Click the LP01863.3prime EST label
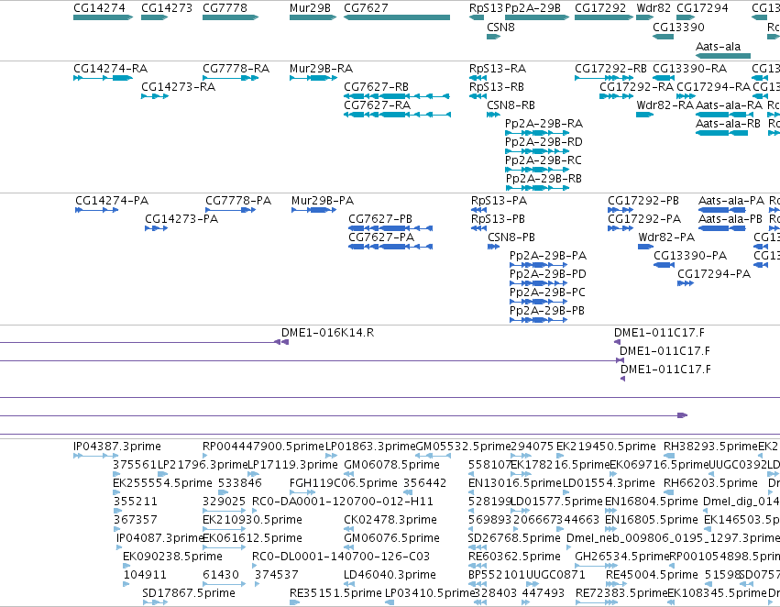Viewport: 780px width, 607px height. coord(370,447)
